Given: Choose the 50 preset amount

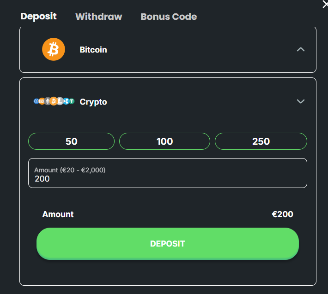Looking at the screenshot, I should point(72,141).
